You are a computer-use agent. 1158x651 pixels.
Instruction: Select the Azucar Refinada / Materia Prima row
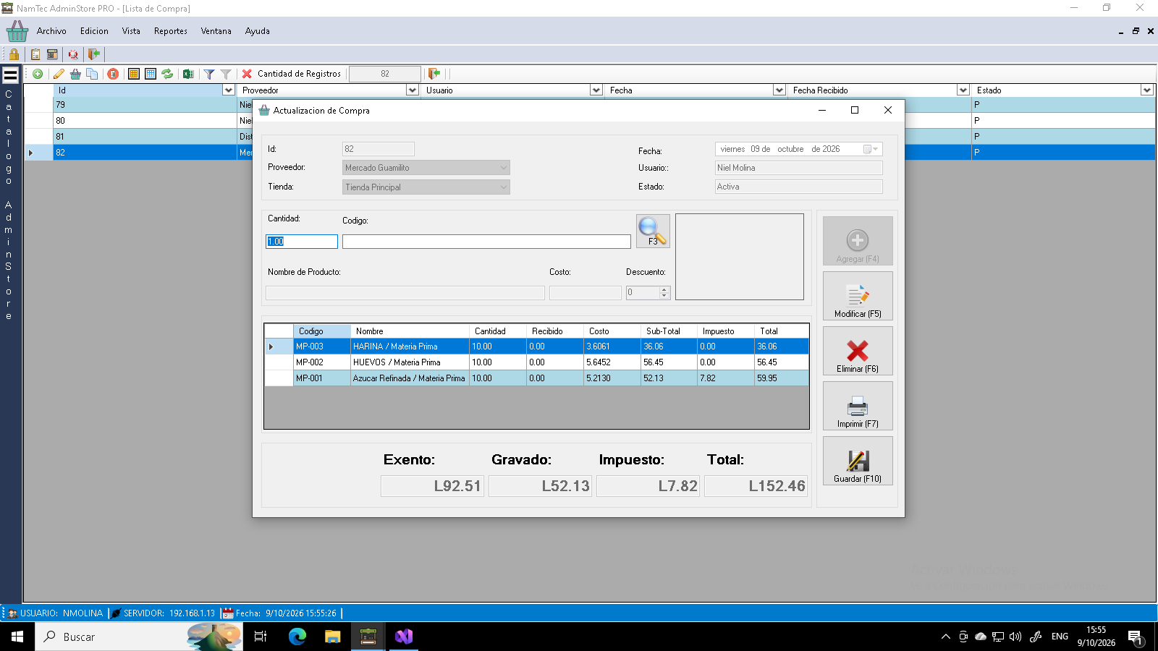coord(536,378)
